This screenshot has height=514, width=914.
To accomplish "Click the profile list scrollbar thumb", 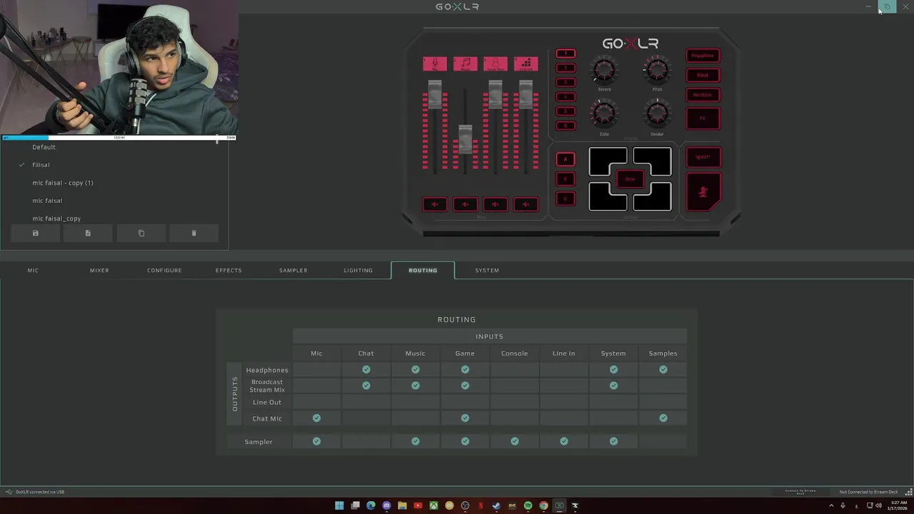I will point(217,140).
